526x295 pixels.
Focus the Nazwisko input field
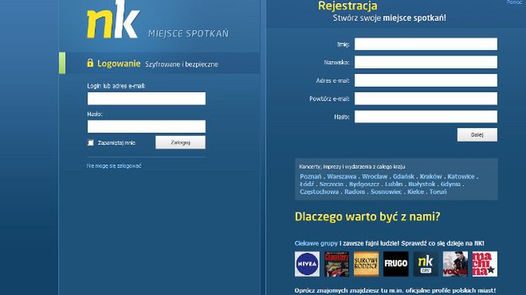[x=426, y=62]
